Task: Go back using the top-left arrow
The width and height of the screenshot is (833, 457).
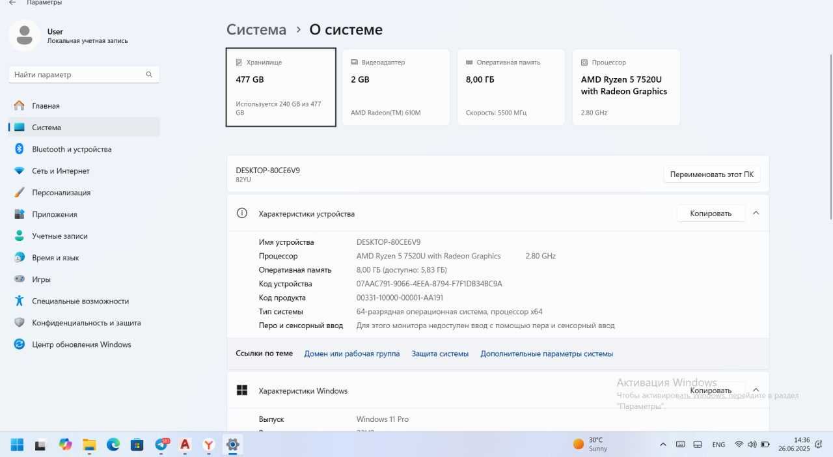Action: [x=12, y=3]
